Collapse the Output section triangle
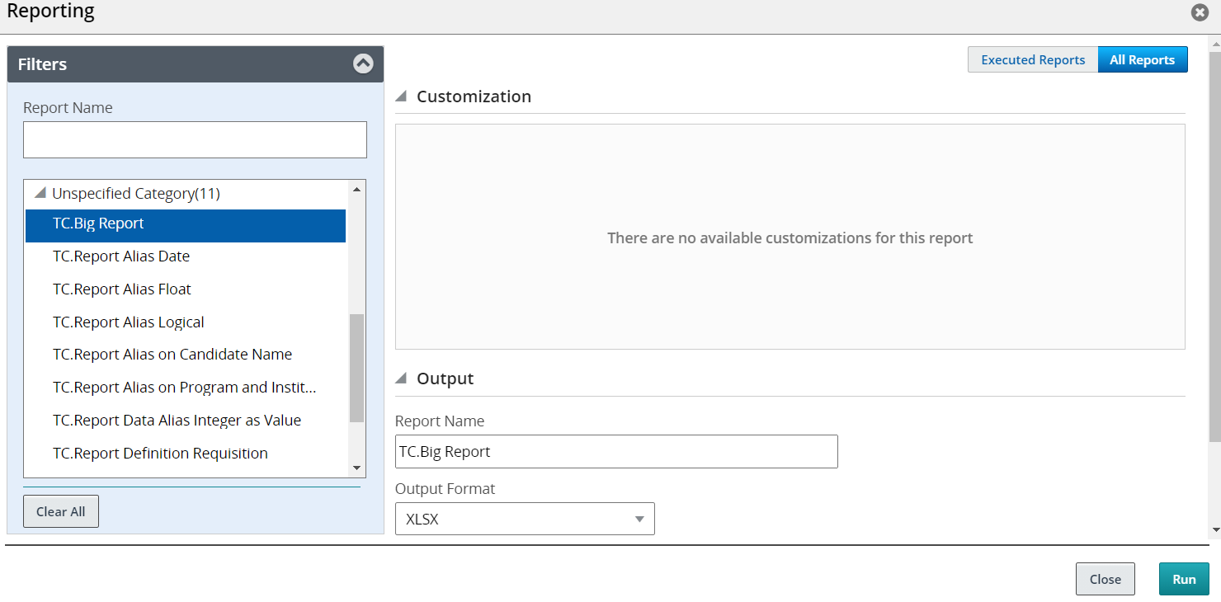Viewport: 1221px width, 602px height. pos(402,379)
